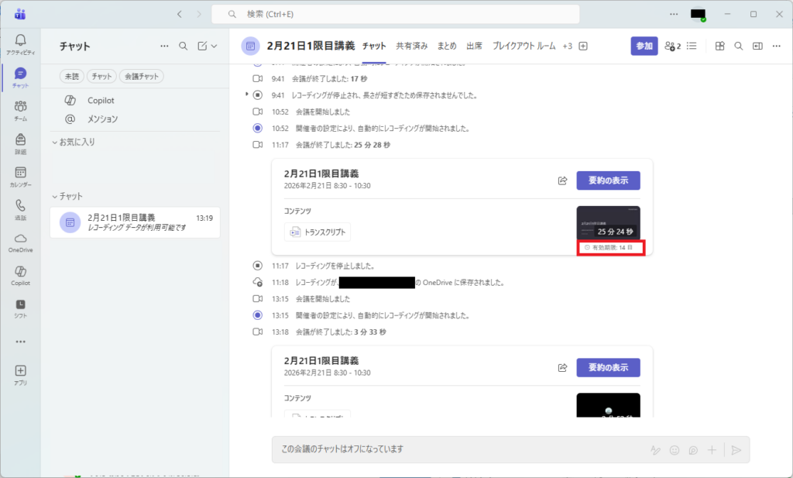Open the Transcript button on first recording

point(318,232)
